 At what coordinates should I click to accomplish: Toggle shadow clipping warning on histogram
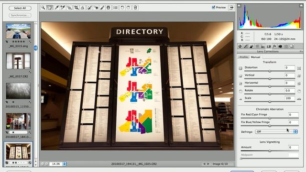pyautogui.click(x=239, y=6)
